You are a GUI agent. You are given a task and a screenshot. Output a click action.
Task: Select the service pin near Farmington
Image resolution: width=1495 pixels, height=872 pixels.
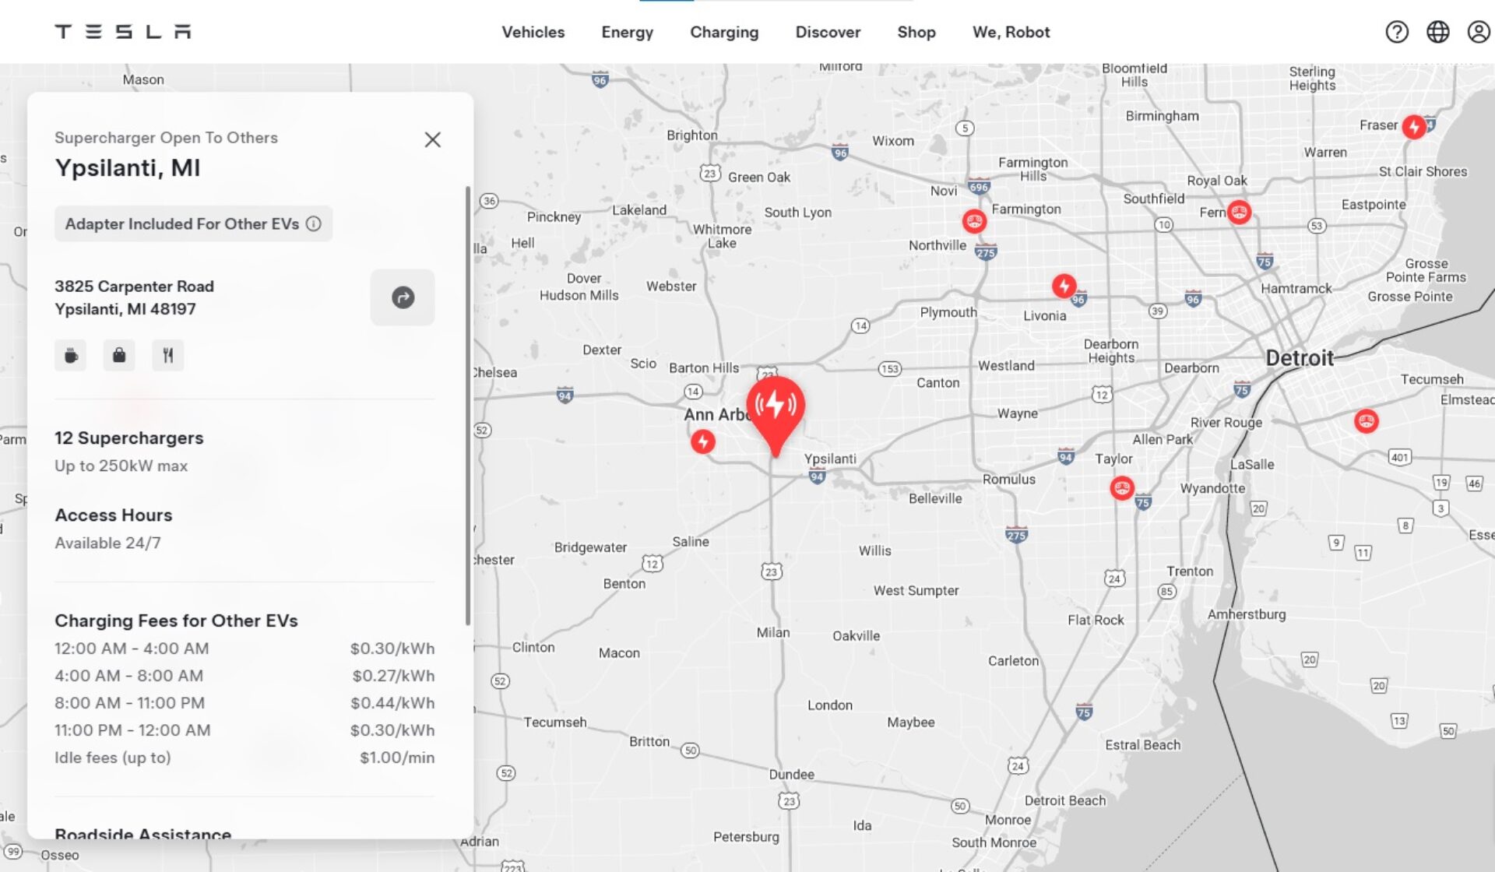pos(974,222)
